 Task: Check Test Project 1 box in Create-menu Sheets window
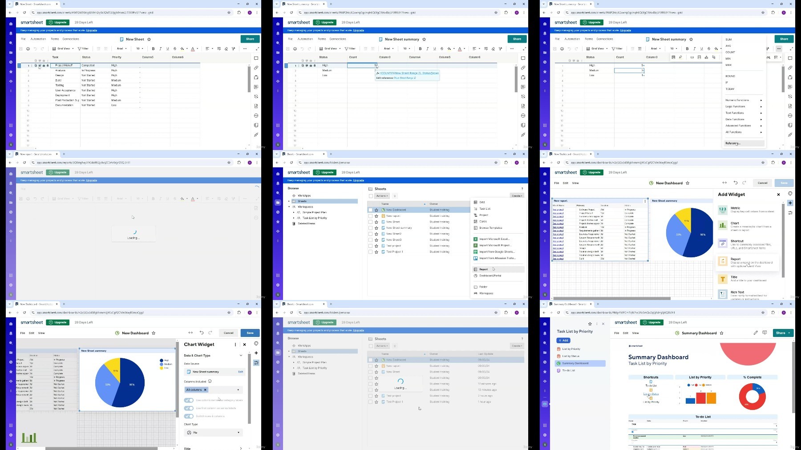tap(370, 252)
